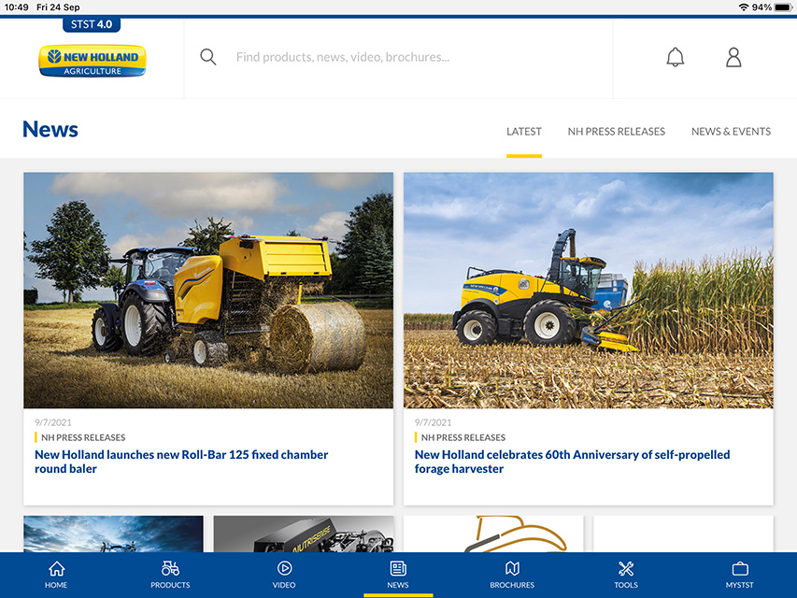Switch to NH PRESS RELEASES tab
Image resolution: width=797 pixels, height=598 pixels.
click(x=616, y=132)
